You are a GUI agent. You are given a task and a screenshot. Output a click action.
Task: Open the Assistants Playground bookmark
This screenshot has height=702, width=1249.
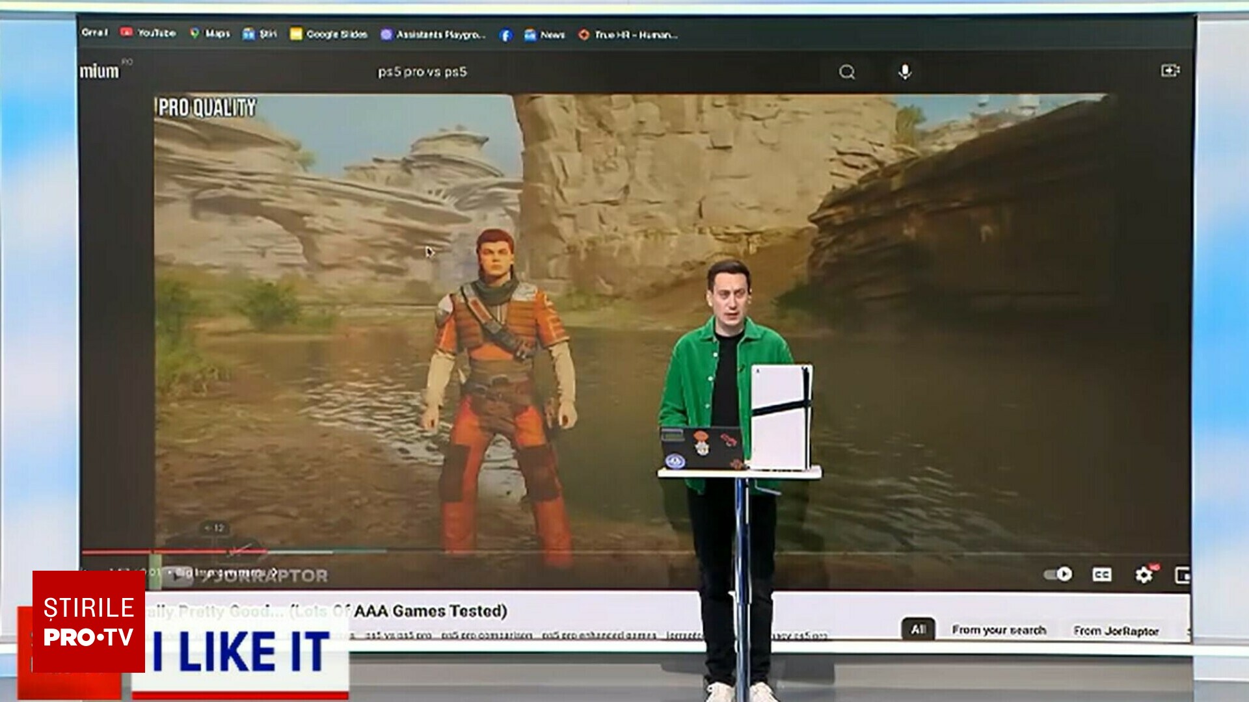433,34
